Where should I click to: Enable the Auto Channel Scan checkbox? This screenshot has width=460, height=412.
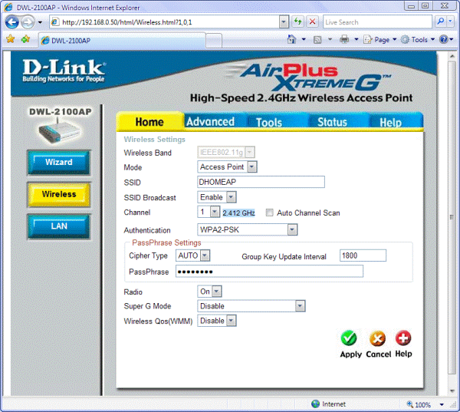click(x=269, y=213)
